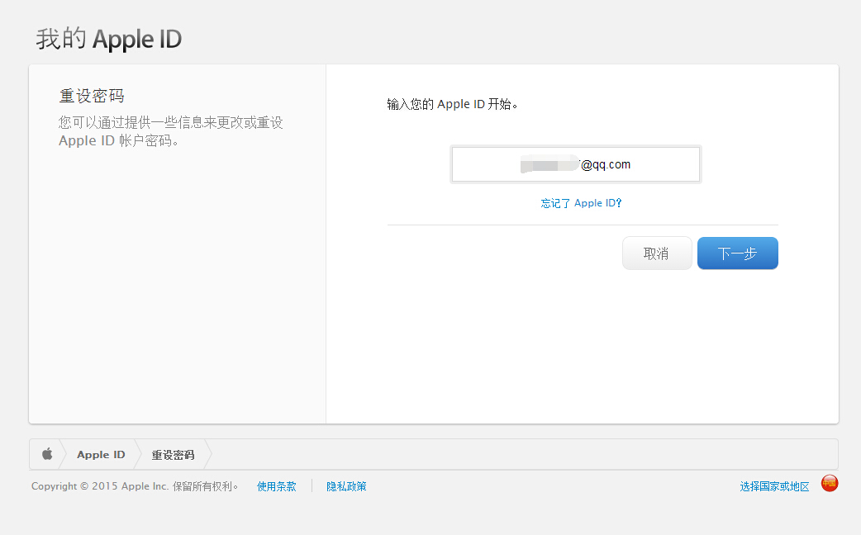Select 重设密码 in the breadcrumb trail
The width and height of the screenshot is (861, 535).
click(x=171, y=453)
